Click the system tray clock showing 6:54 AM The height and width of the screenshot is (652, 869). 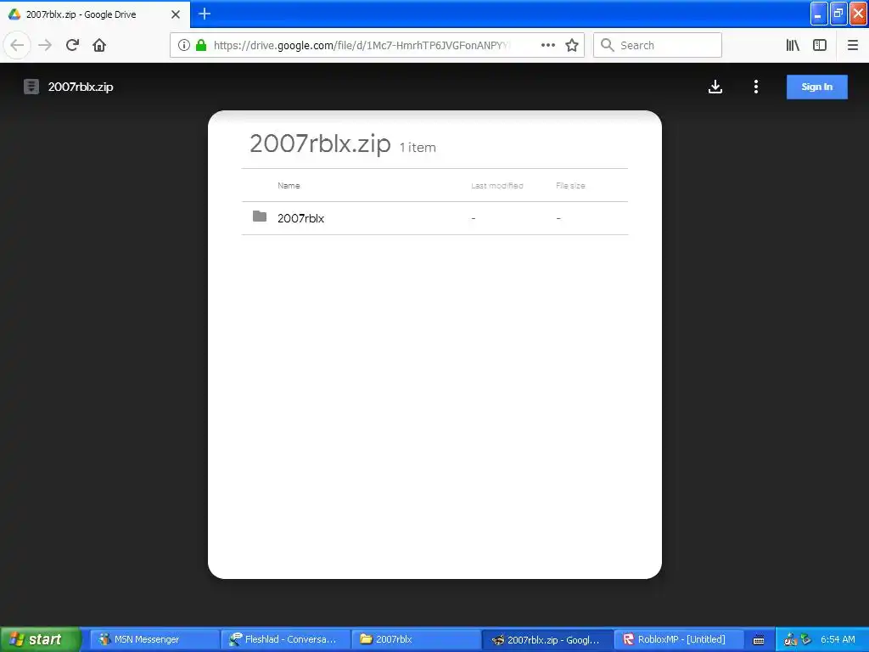click(x=838, y=639)
